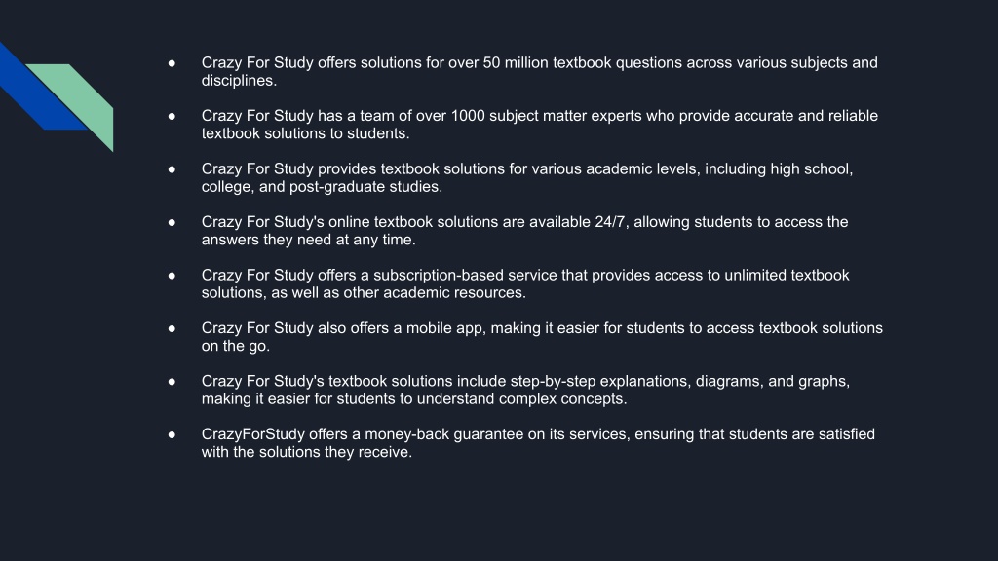Click the text 'on the go.'

tap(236, 346)
